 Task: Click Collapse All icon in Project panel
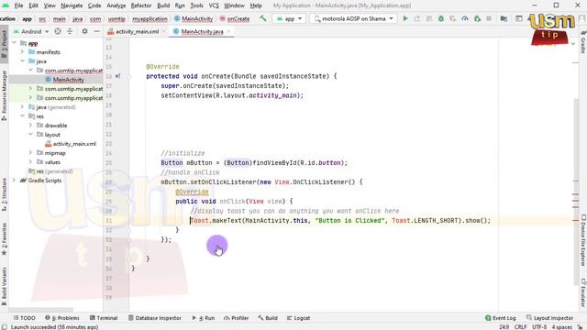click(70, 31)
